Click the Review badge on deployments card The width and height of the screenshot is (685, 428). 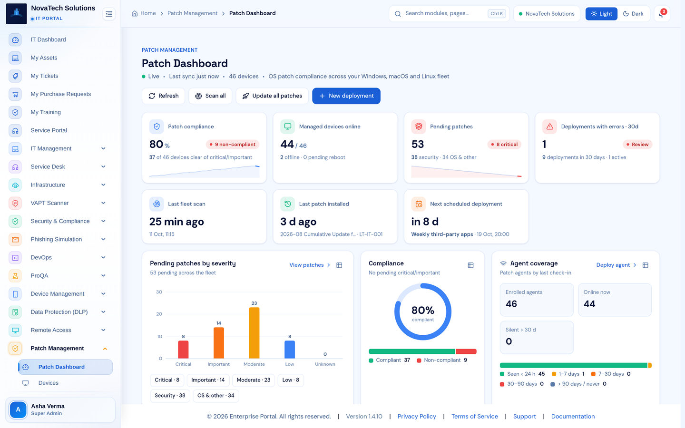[637, 145]
